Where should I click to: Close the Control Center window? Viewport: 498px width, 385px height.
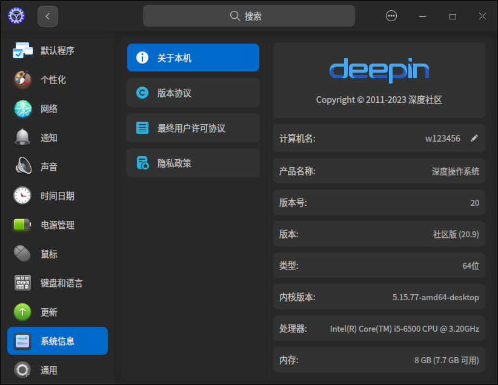coord(482,16)
